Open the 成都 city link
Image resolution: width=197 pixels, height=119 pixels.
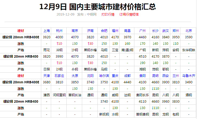pyautogui.click(x=127, y=76)
